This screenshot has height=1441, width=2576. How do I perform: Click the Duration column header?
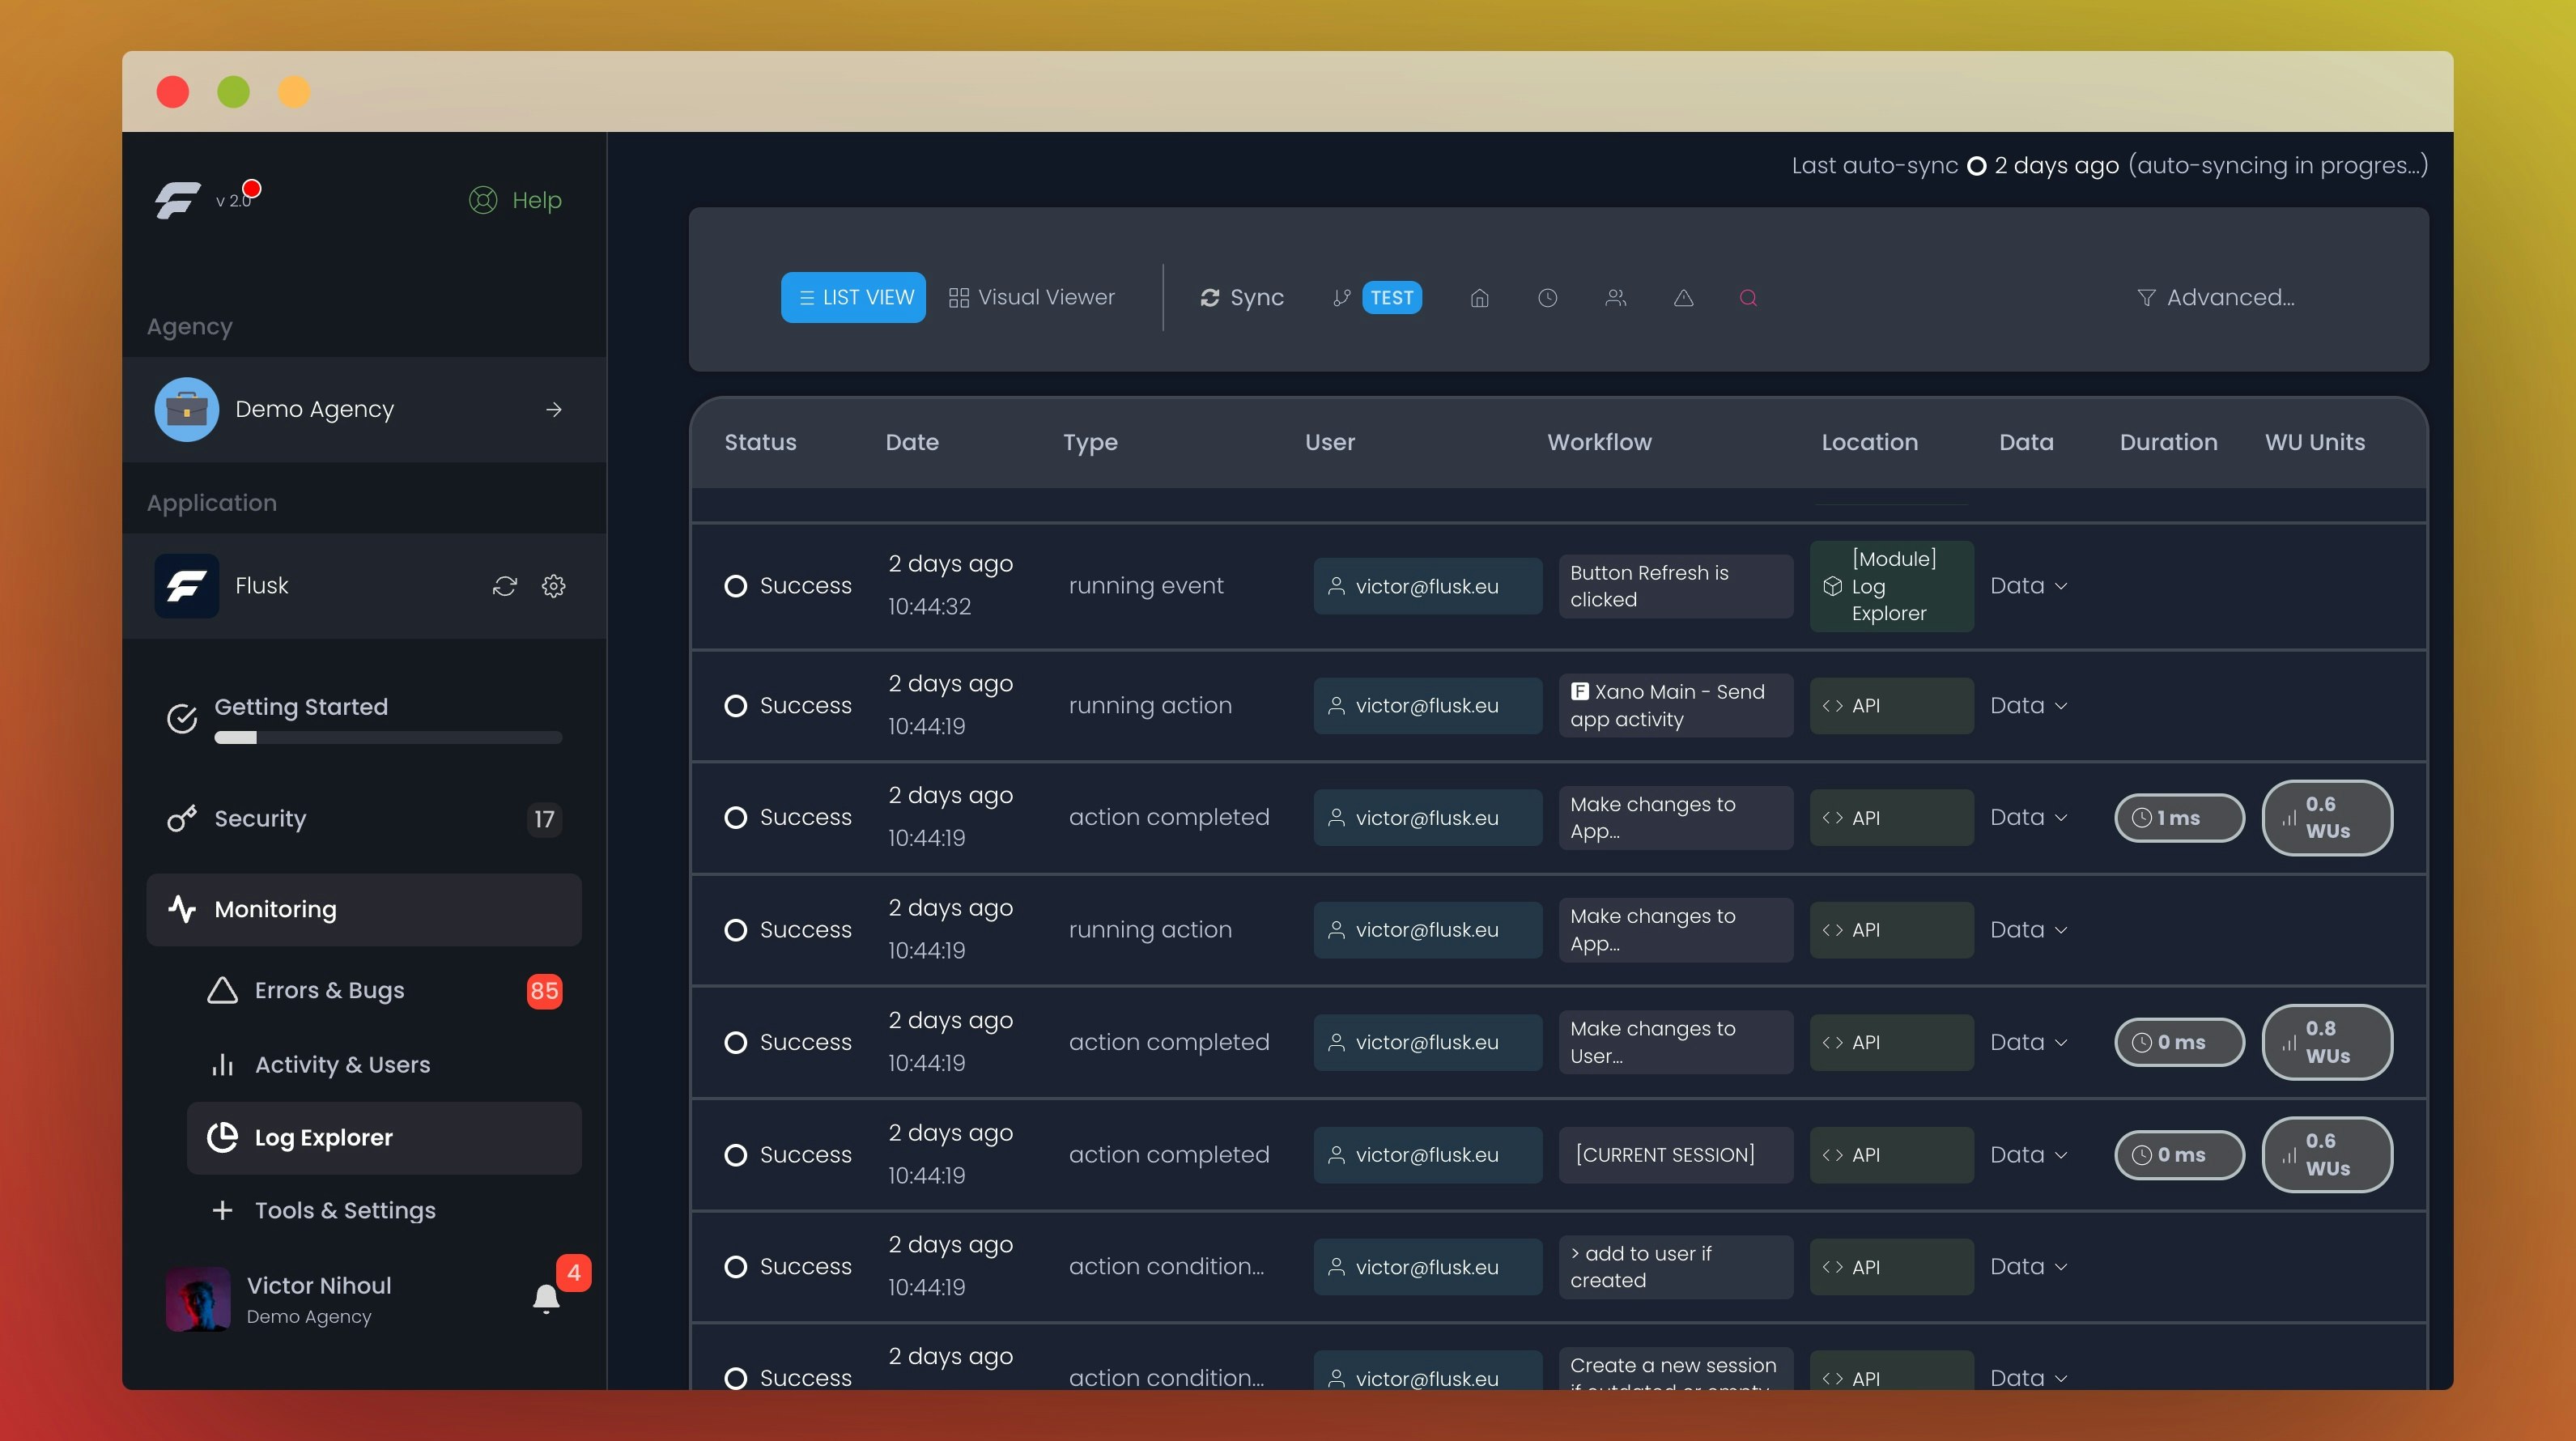coord(2168,442)
